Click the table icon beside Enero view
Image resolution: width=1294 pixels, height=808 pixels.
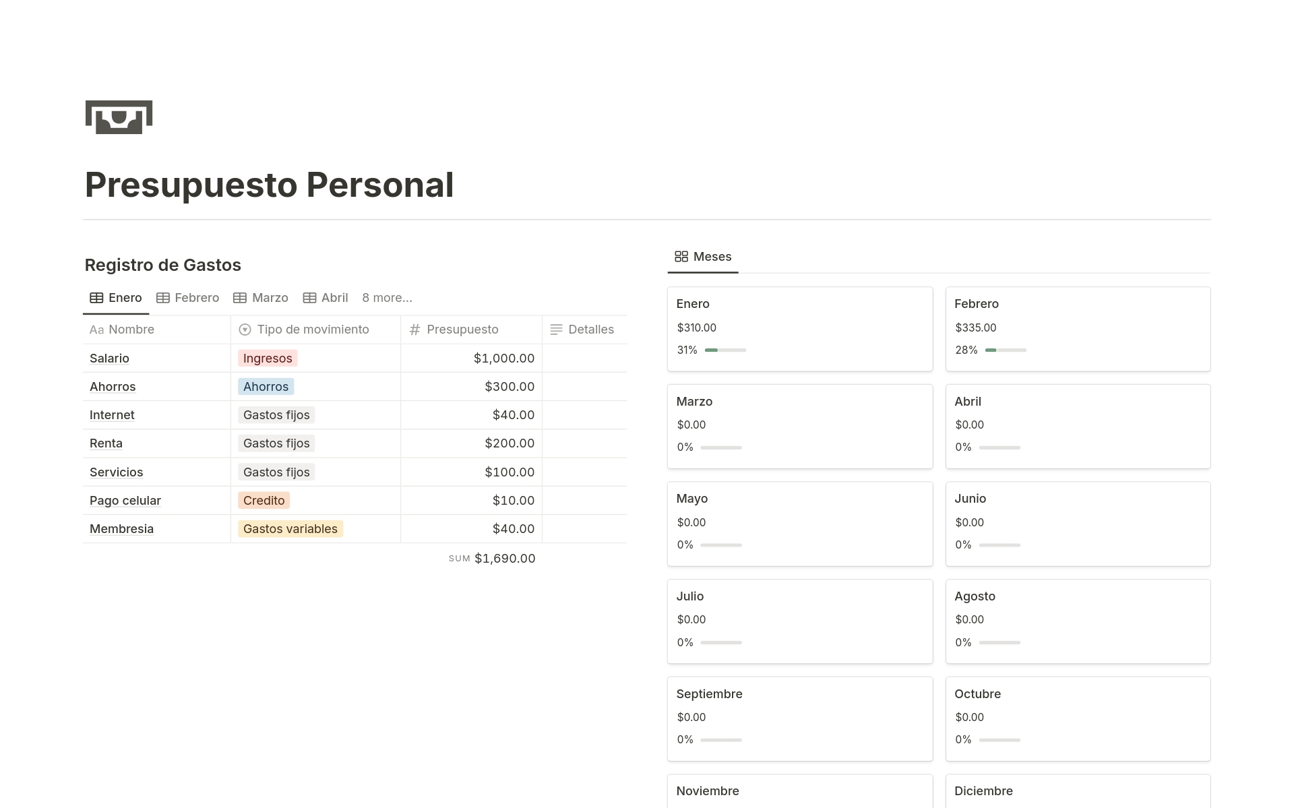[96, 297]
